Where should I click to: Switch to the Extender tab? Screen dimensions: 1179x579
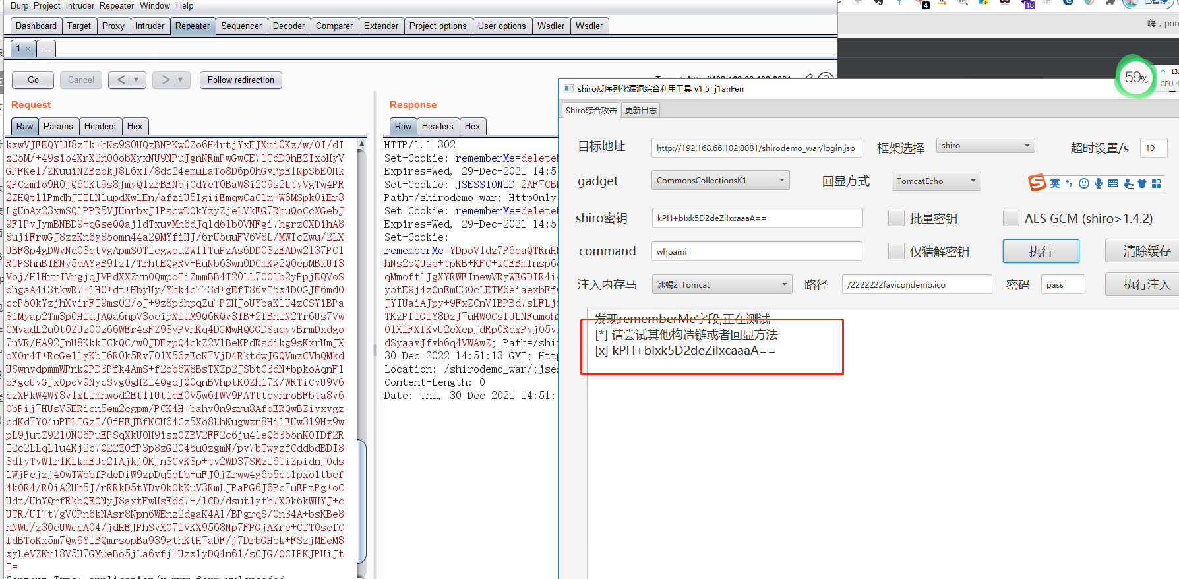[381, 26]
